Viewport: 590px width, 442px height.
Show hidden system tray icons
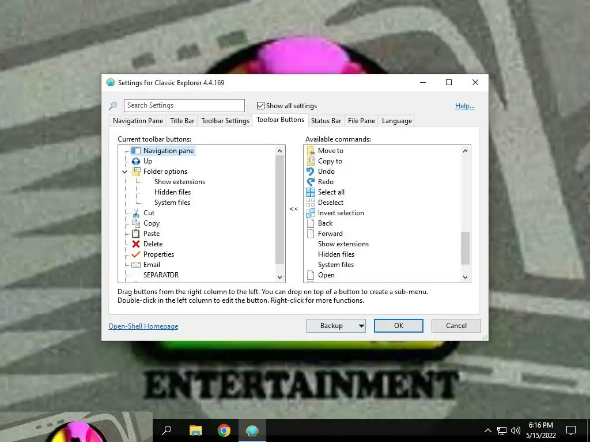487,430
